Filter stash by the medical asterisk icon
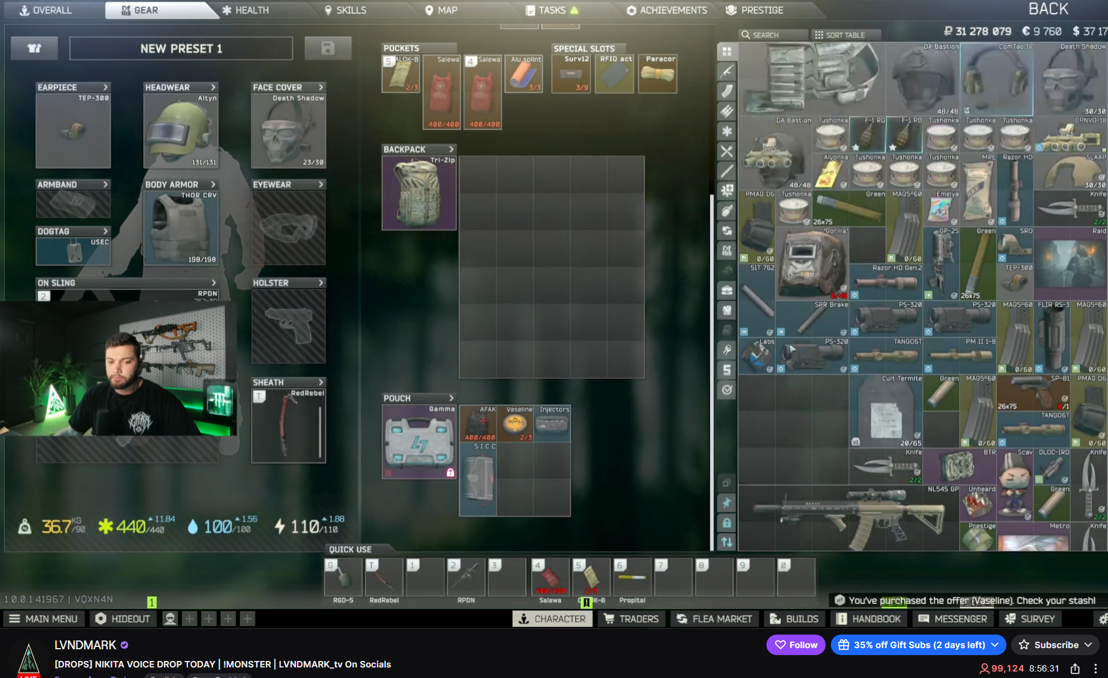 (x=727, y=131)
